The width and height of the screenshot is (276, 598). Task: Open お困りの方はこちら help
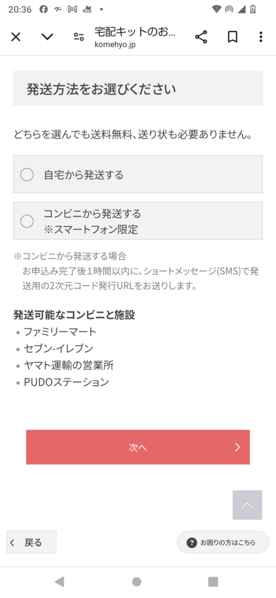click(223, 542)
